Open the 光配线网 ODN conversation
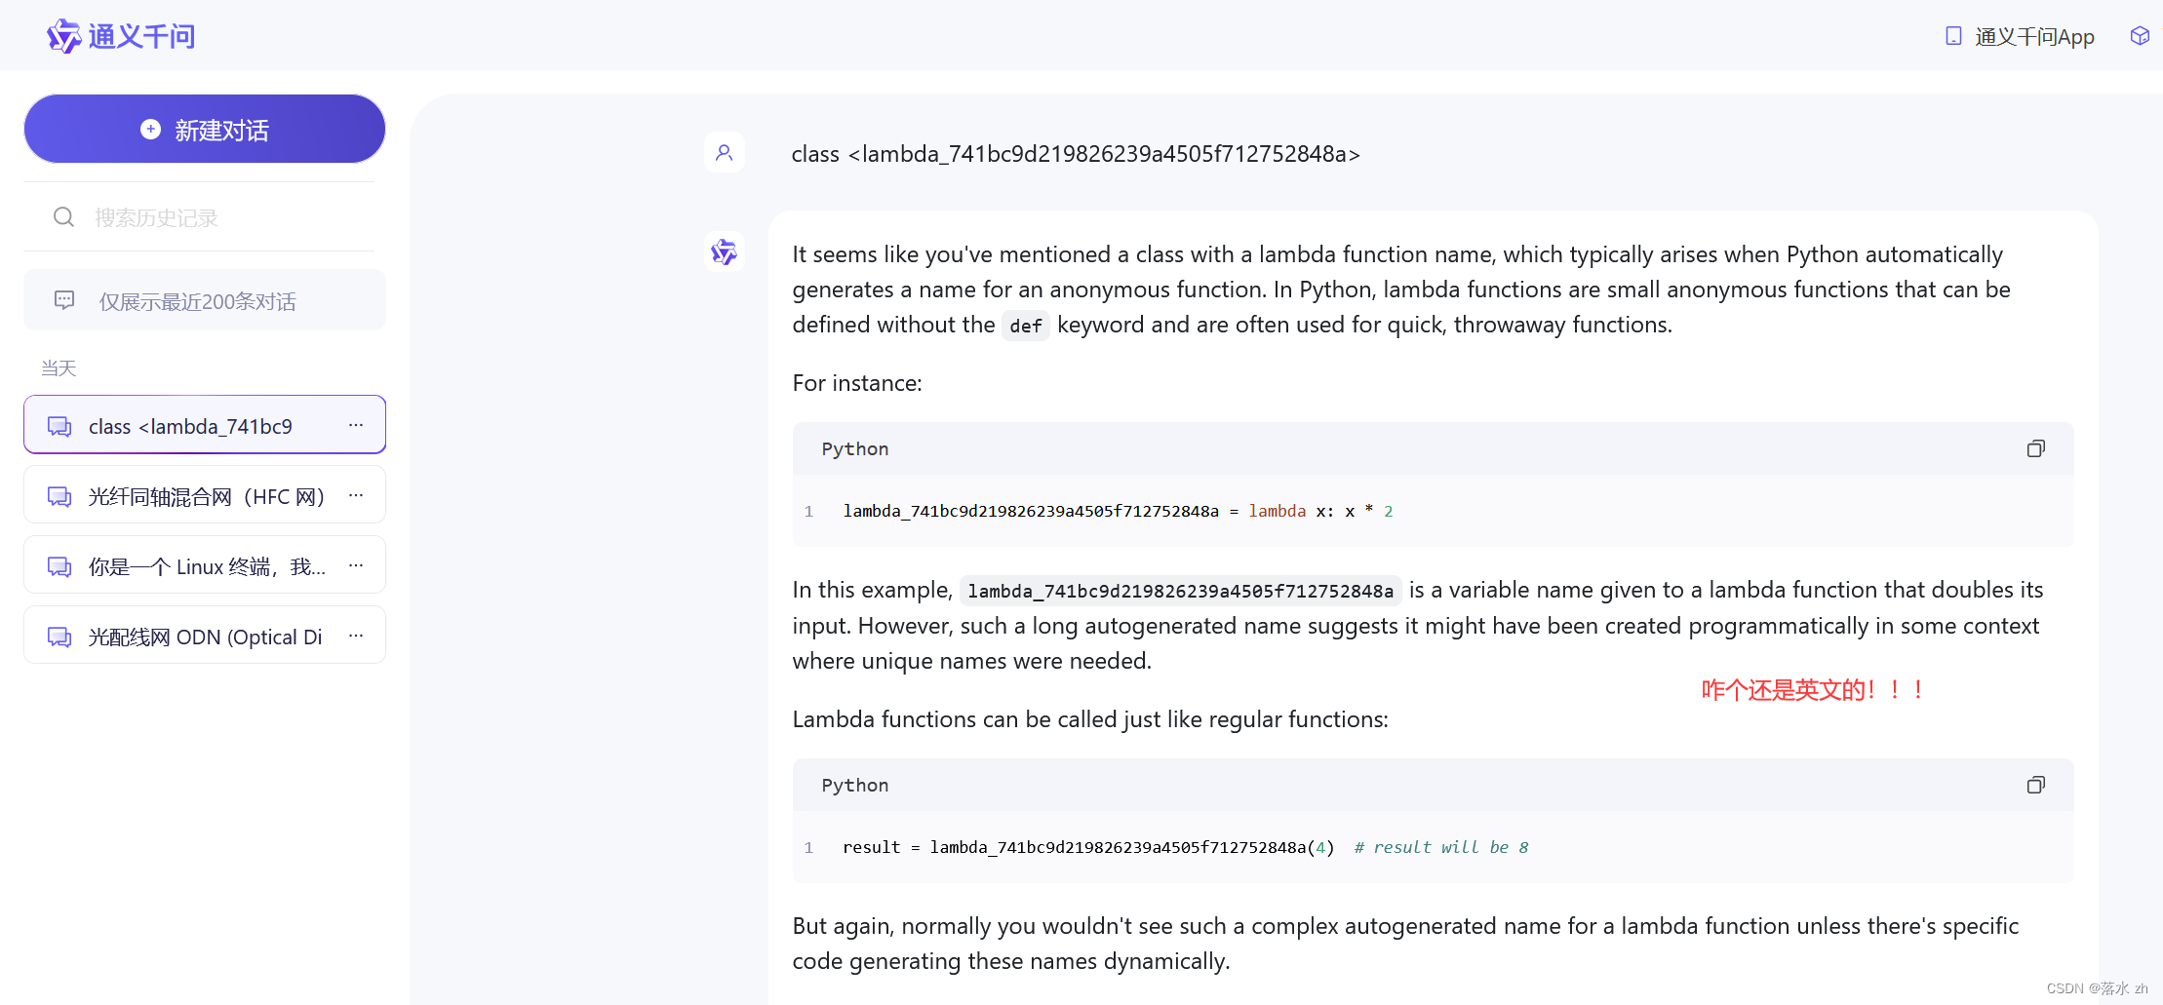The image size is (2163, 1005). 205,636
